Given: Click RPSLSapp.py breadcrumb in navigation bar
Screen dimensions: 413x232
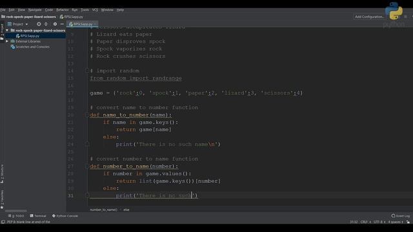Looking at the screenshot, I should (72, 17).
